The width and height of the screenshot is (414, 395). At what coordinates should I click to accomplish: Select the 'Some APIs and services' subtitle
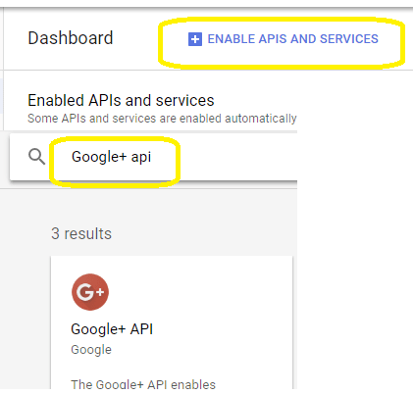point(162,119)
